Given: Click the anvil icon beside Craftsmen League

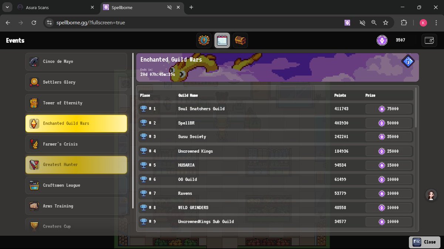Looking at the screenshot, I should point(34,185).
